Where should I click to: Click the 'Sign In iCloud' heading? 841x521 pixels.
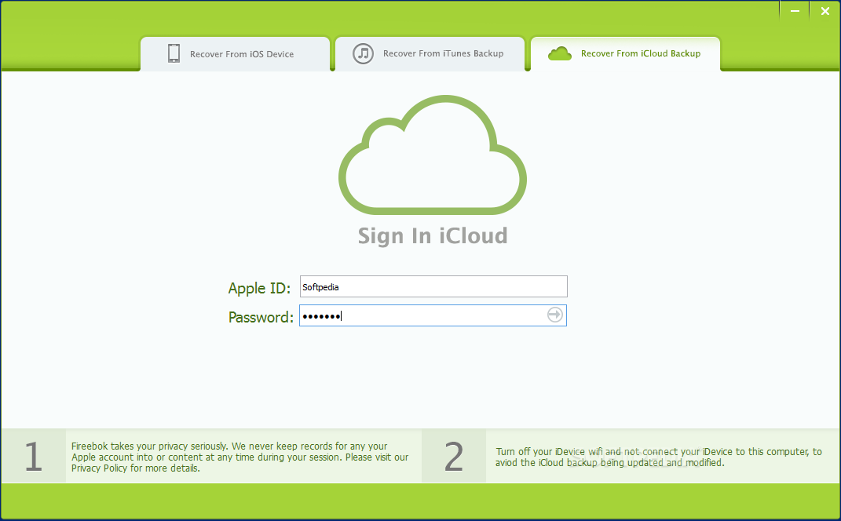click(433, 236)
